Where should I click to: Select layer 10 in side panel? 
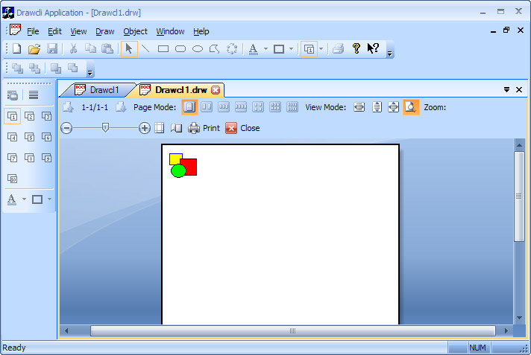(x=13, y=179)
